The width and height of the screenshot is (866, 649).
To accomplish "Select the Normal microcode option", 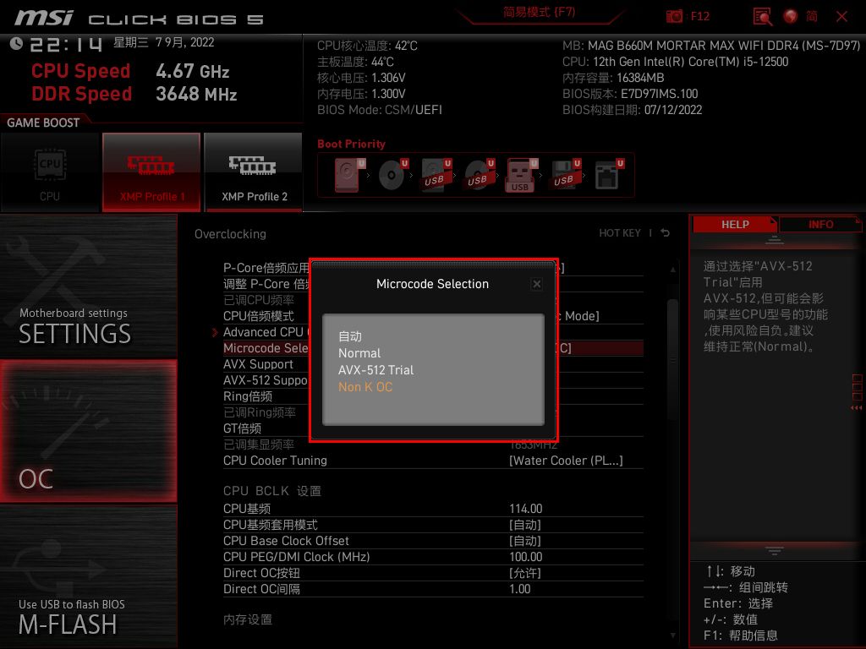I will tap(359, 353).
